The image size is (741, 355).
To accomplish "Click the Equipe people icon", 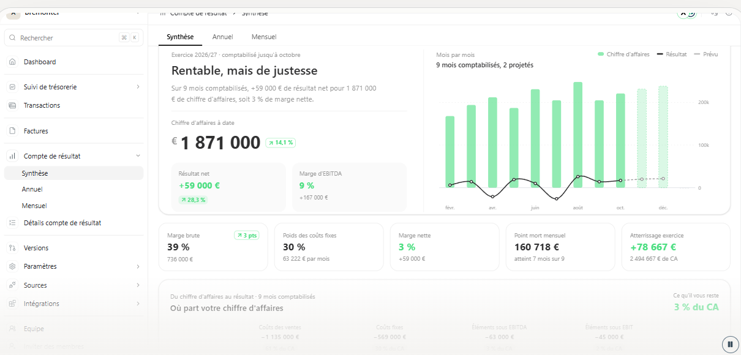I will click(12, 329).
